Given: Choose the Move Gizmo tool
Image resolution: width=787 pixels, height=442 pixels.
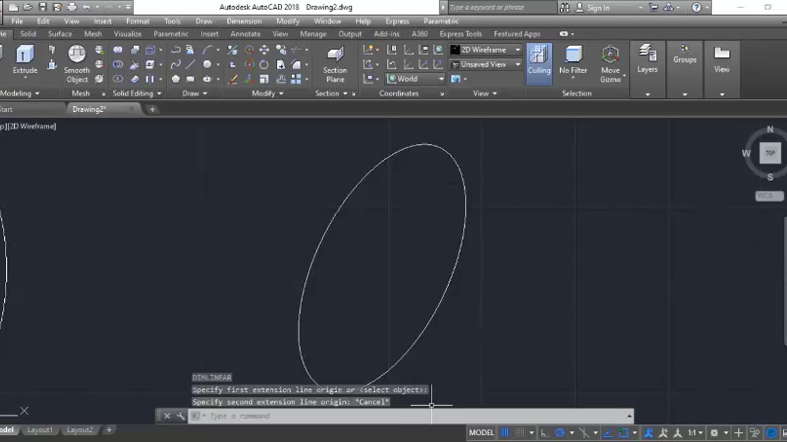Looking at the screenshot, I should pos(611,64).
